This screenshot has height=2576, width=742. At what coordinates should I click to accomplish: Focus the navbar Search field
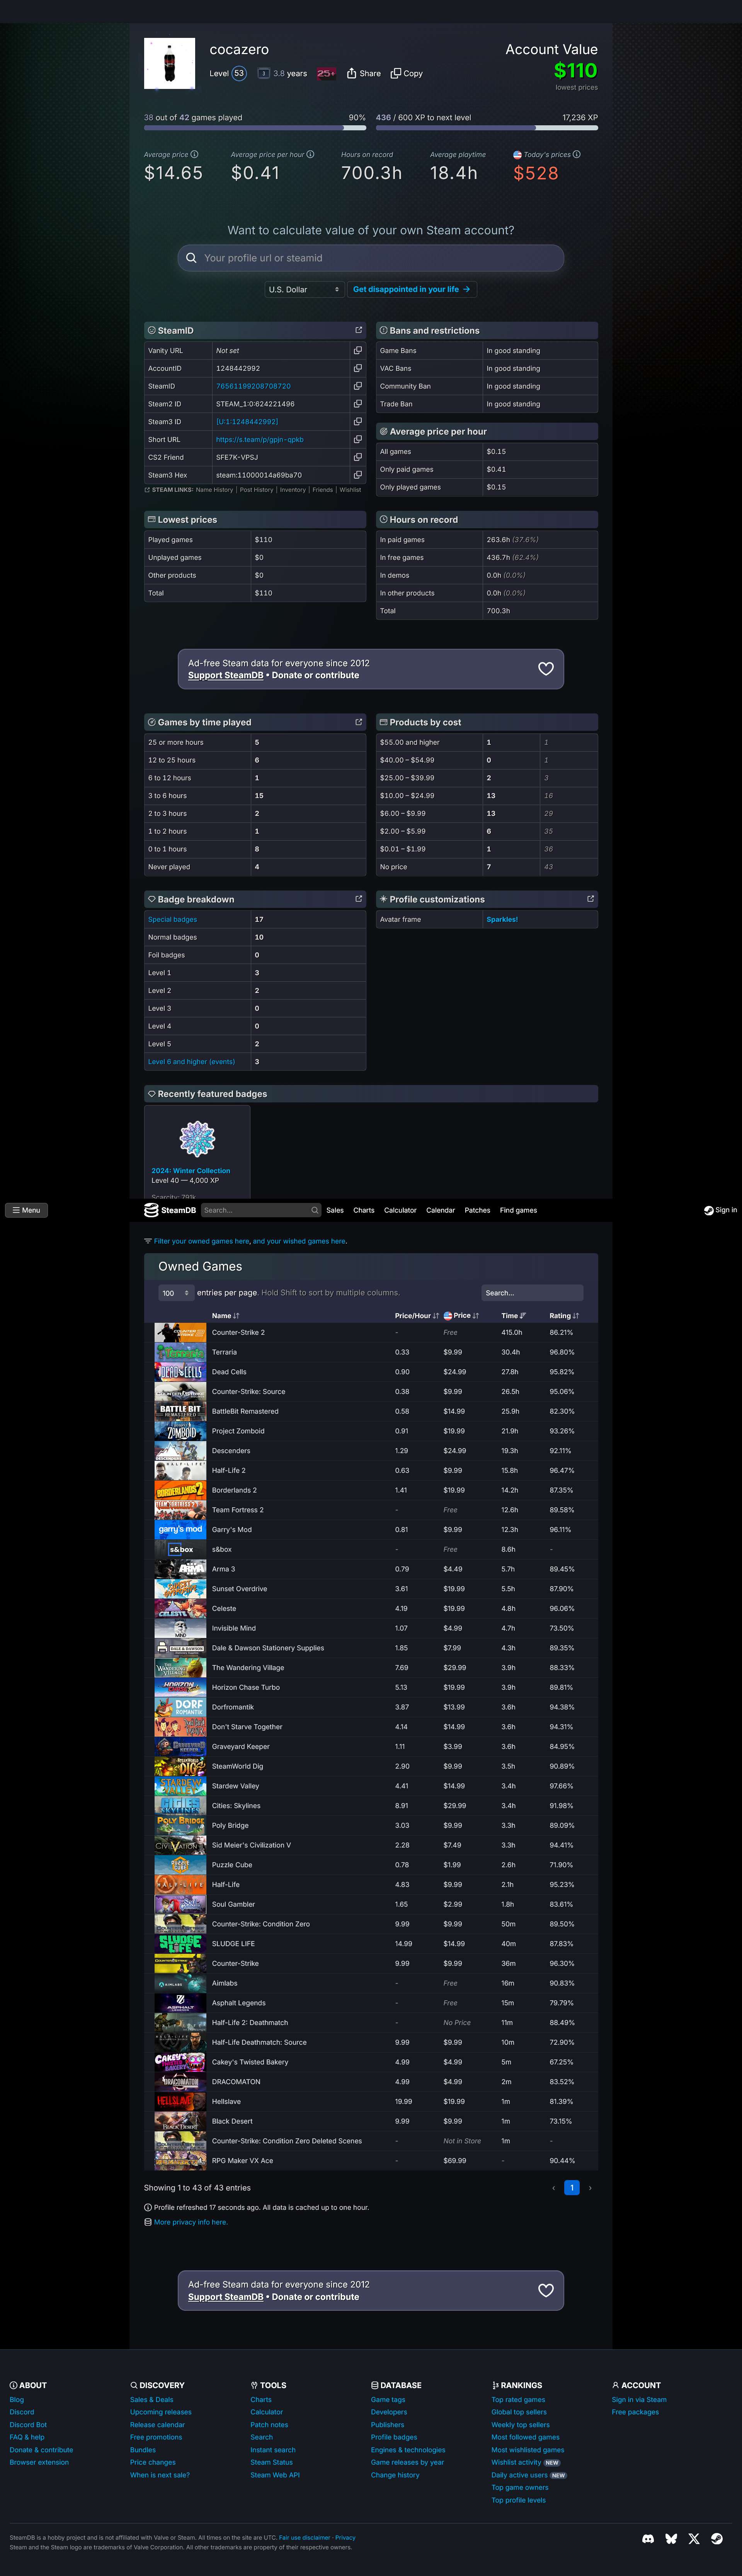261,1210
